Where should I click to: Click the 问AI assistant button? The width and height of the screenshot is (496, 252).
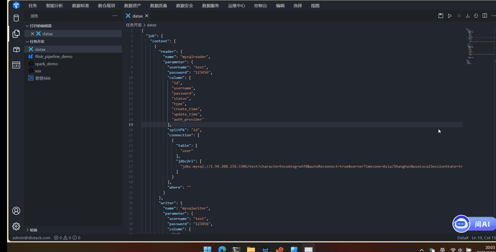pyautogui.click(x=474, y=224)
